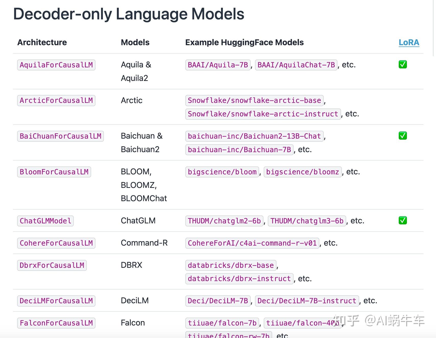Image resolution: width=436 pixels, height=338 pixels.
Task: Click the CohereForCausalLM architecture tag
Action: pyautogui.click(x=56, y=243)
